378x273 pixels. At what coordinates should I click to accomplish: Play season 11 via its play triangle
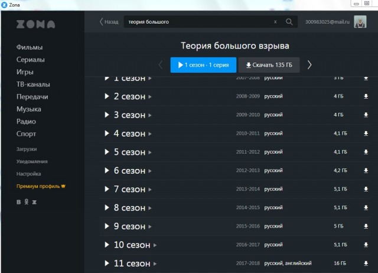pyautogui.click(x=107, y=264)
